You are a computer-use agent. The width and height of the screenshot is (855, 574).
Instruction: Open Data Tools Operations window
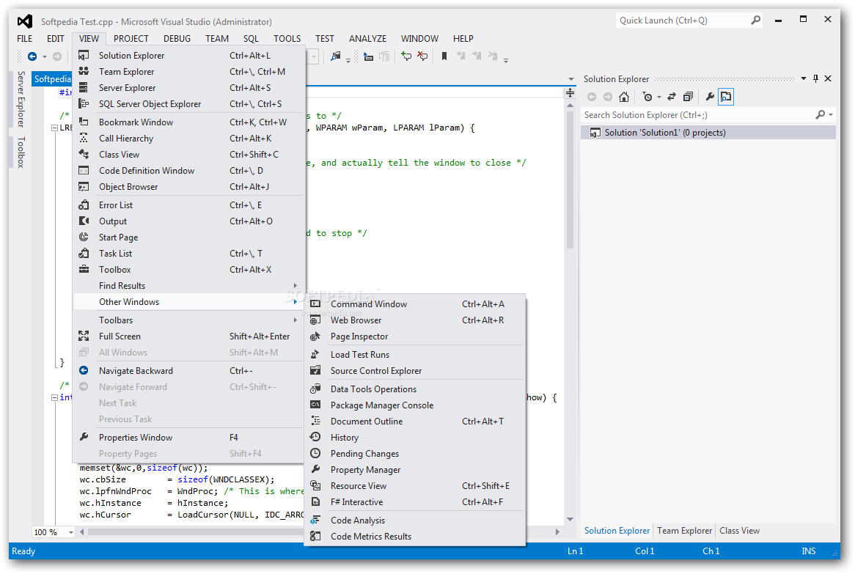414,389
